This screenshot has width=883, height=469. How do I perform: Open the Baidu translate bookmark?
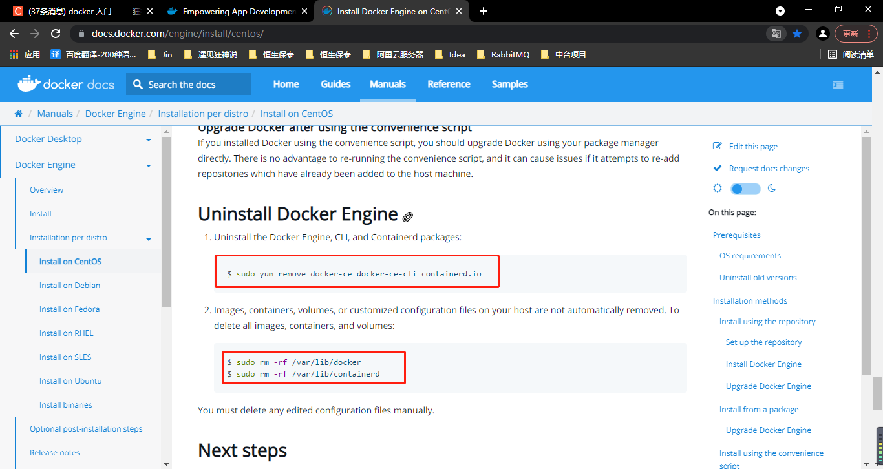(x=94, y=54)
